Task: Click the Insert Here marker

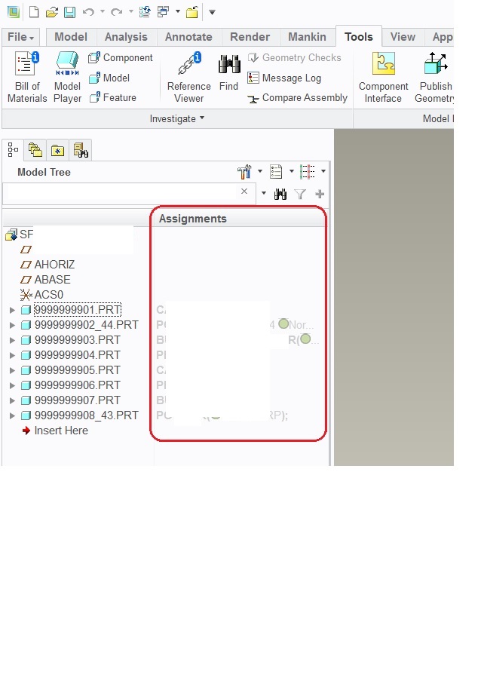Action: [55, 431]
